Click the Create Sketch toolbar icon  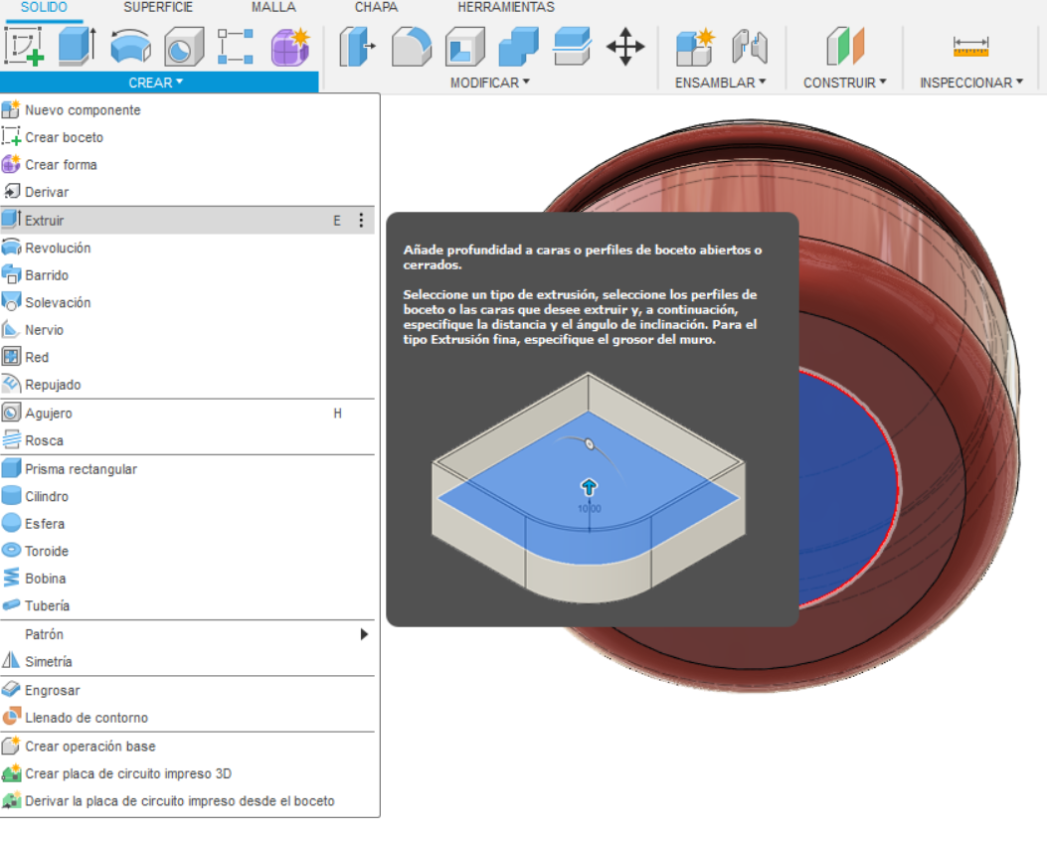[24, 46]
